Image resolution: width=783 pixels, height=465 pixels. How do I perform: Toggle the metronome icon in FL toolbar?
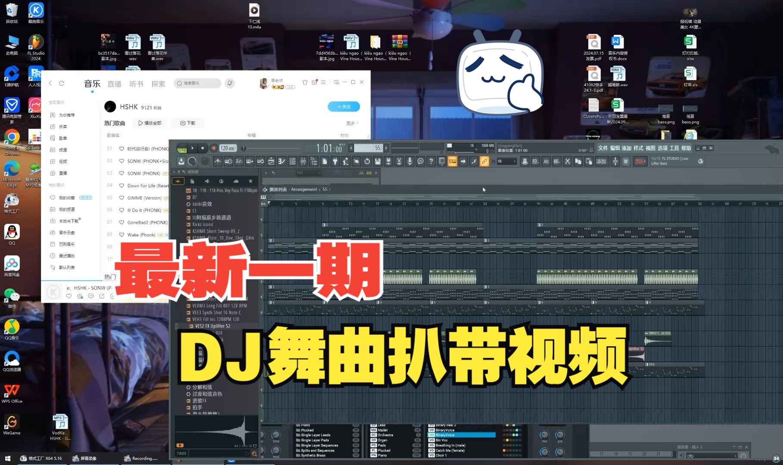coord(218,161)
